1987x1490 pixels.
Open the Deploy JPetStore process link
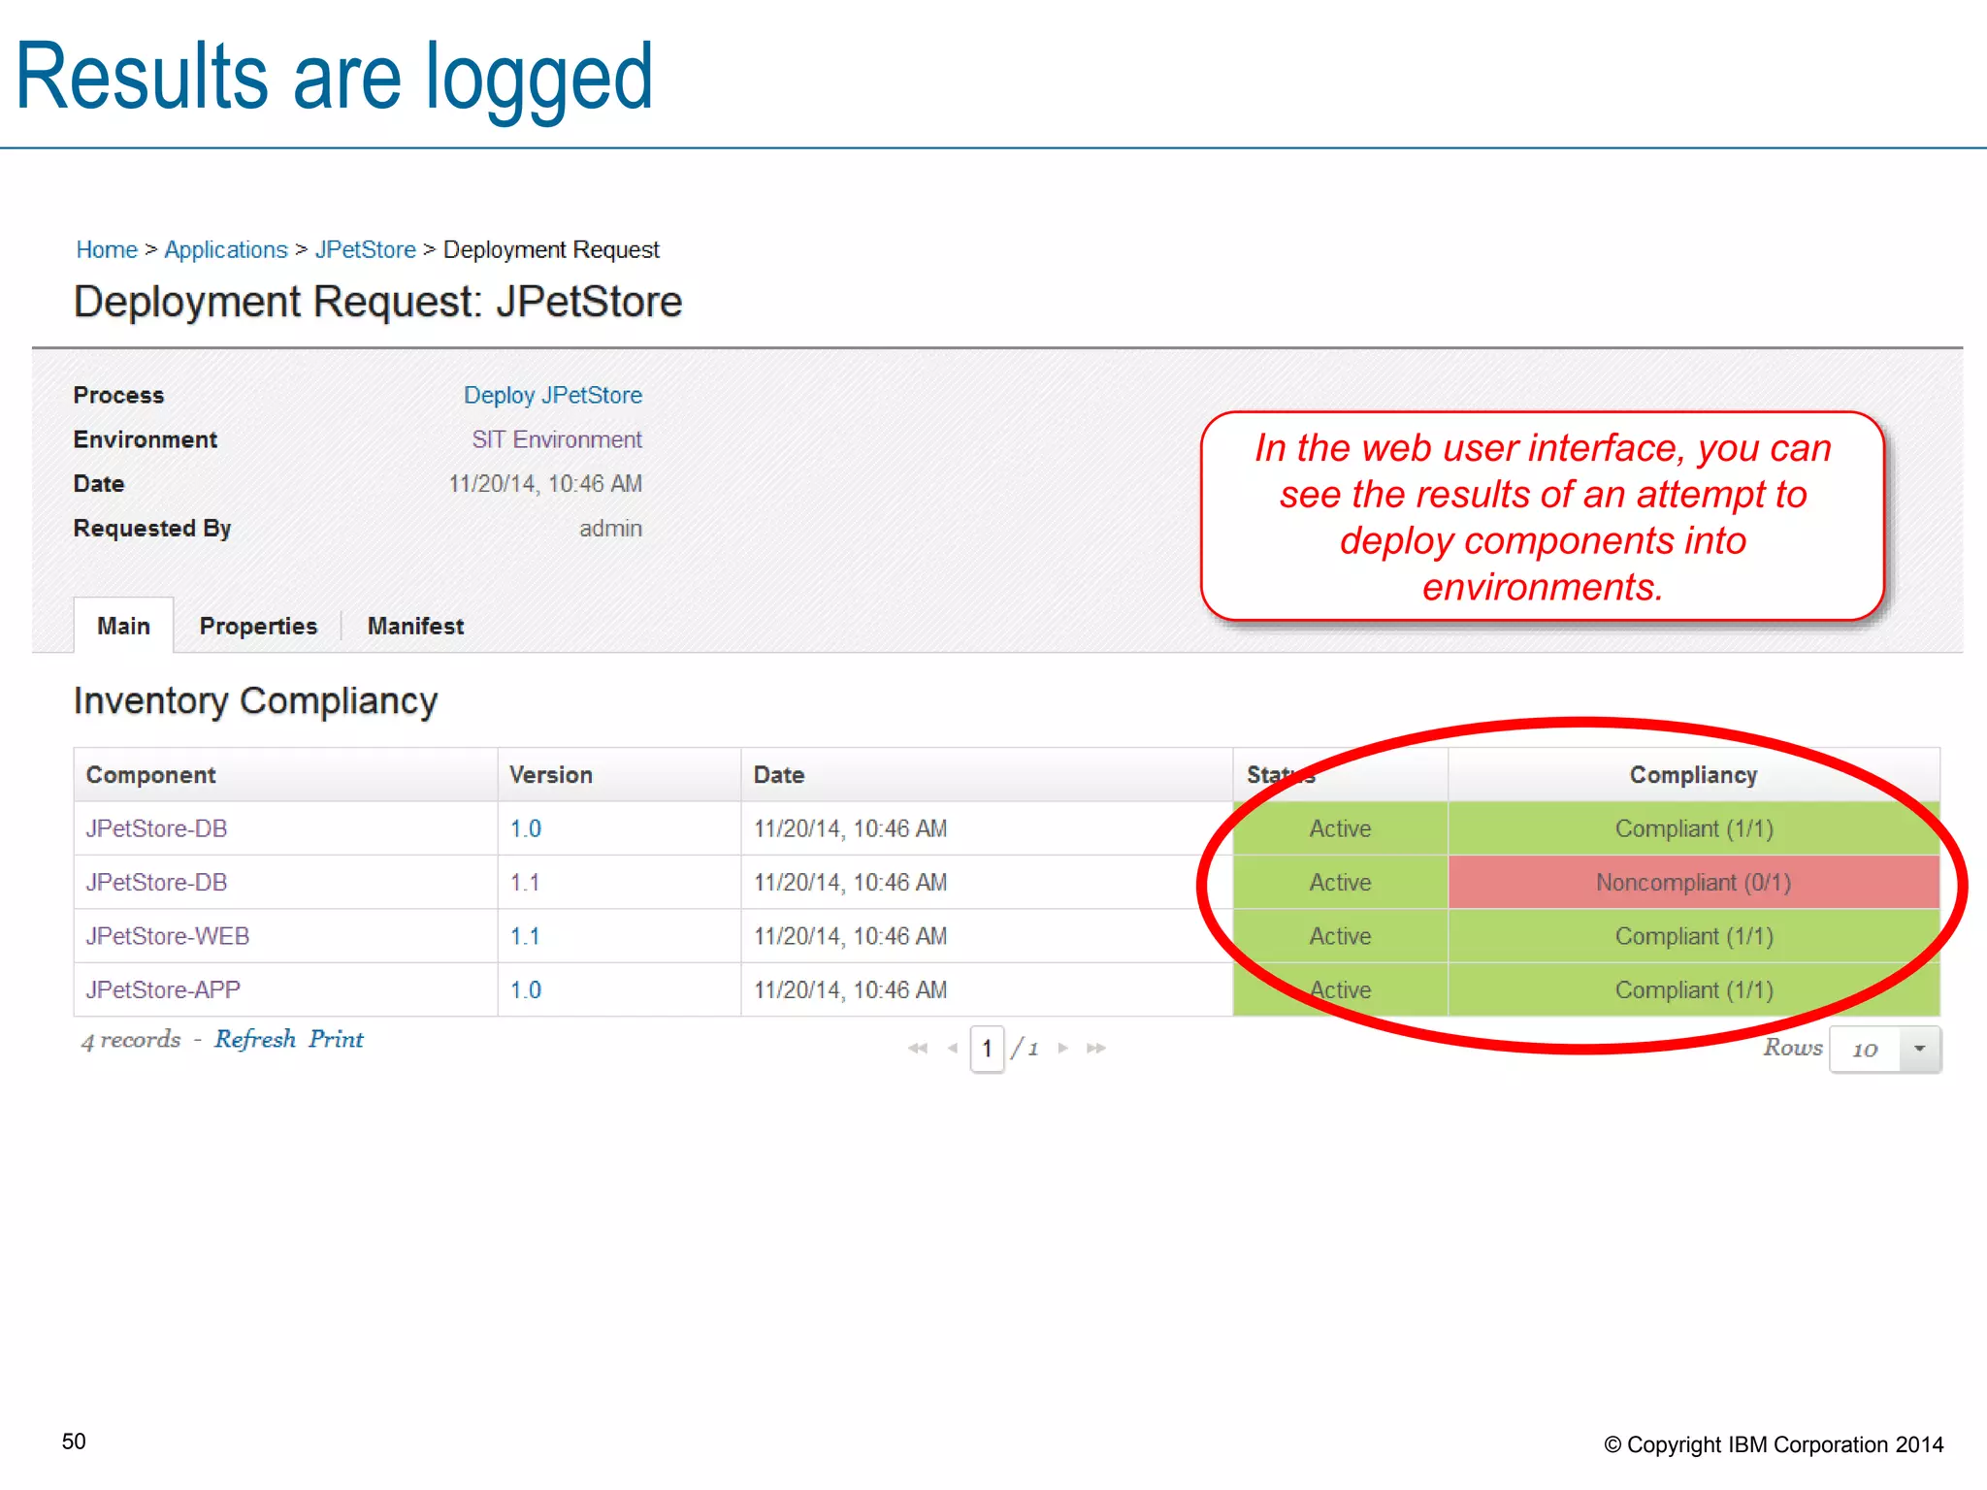[552, 395]
